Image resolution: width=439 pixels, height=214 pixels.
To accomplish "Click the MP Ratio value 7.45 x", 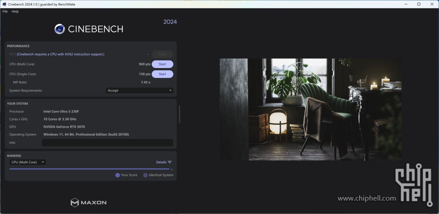I will click(x=146, y=82).
